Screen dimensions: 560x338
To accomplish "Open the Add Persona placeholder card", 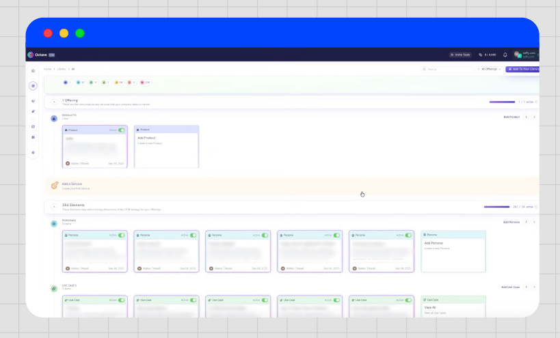I will 453,251.
